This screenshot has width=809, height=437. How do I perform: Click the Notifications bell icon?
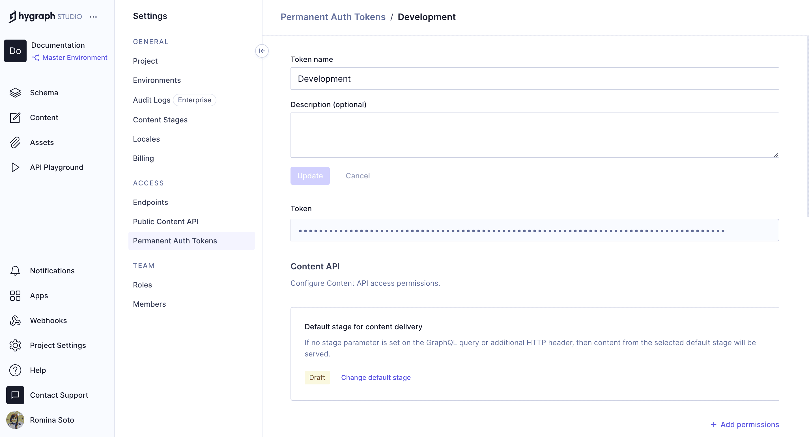pos(15,271)
